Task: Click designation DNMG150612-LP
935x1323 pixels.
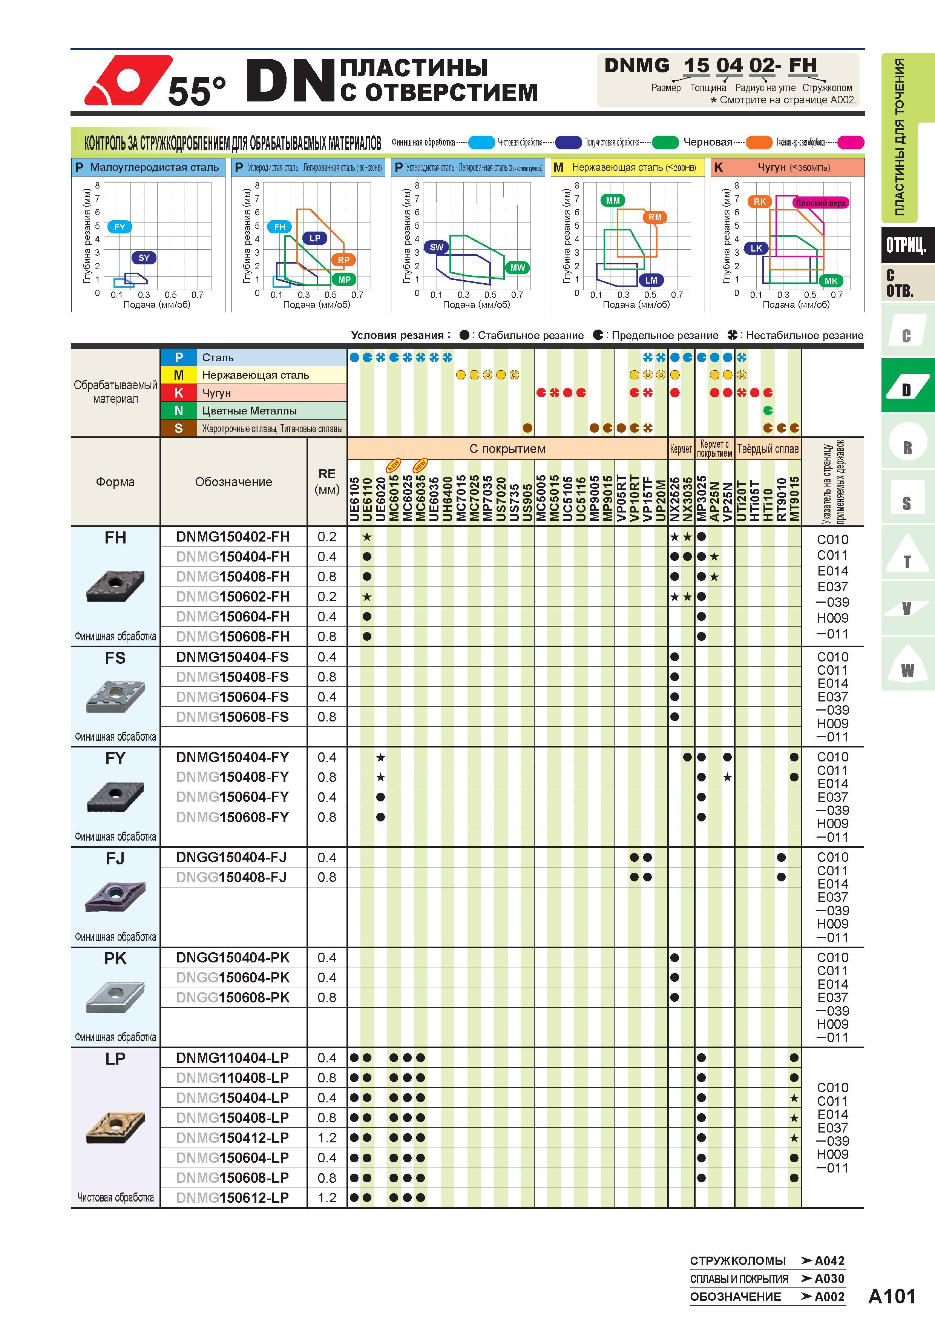Action: 233,1198
